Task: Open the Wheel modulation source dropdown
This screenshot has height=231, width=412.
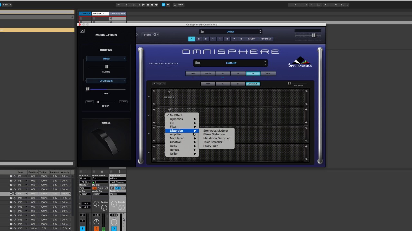Action: tap(106, 59)
